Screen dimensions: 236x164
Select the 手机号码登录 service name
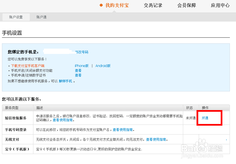click(x=16, y=130)
